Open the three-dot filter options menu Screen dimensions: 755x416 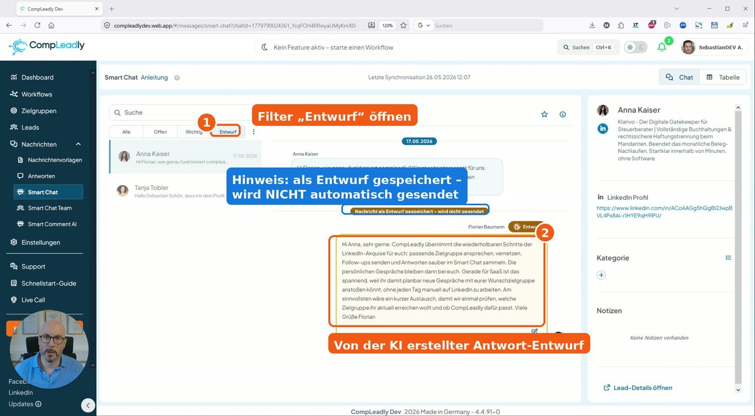click(254, 132)
